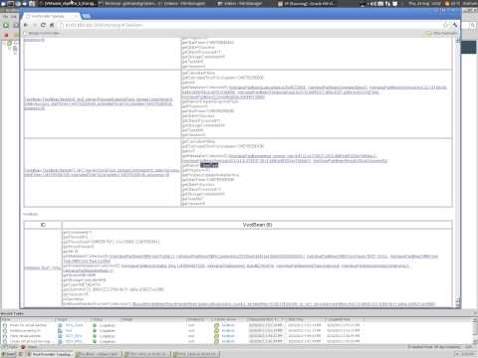Click the highlighted getName value text
Image resolution: width=478 pixels, height=358 pixels.
(x=209, y=165)
